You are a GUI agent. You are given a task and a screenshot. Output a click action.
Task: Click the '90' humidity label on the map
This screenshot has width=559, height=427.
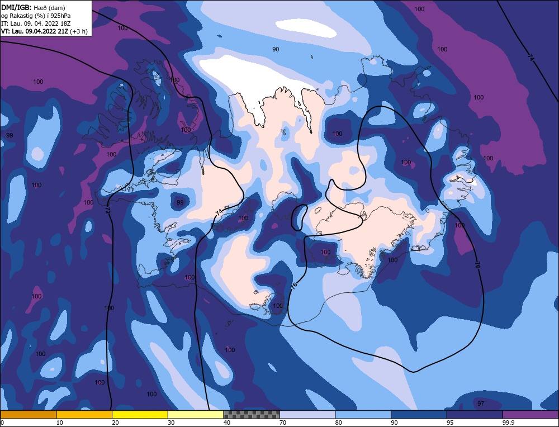point(276,49)
